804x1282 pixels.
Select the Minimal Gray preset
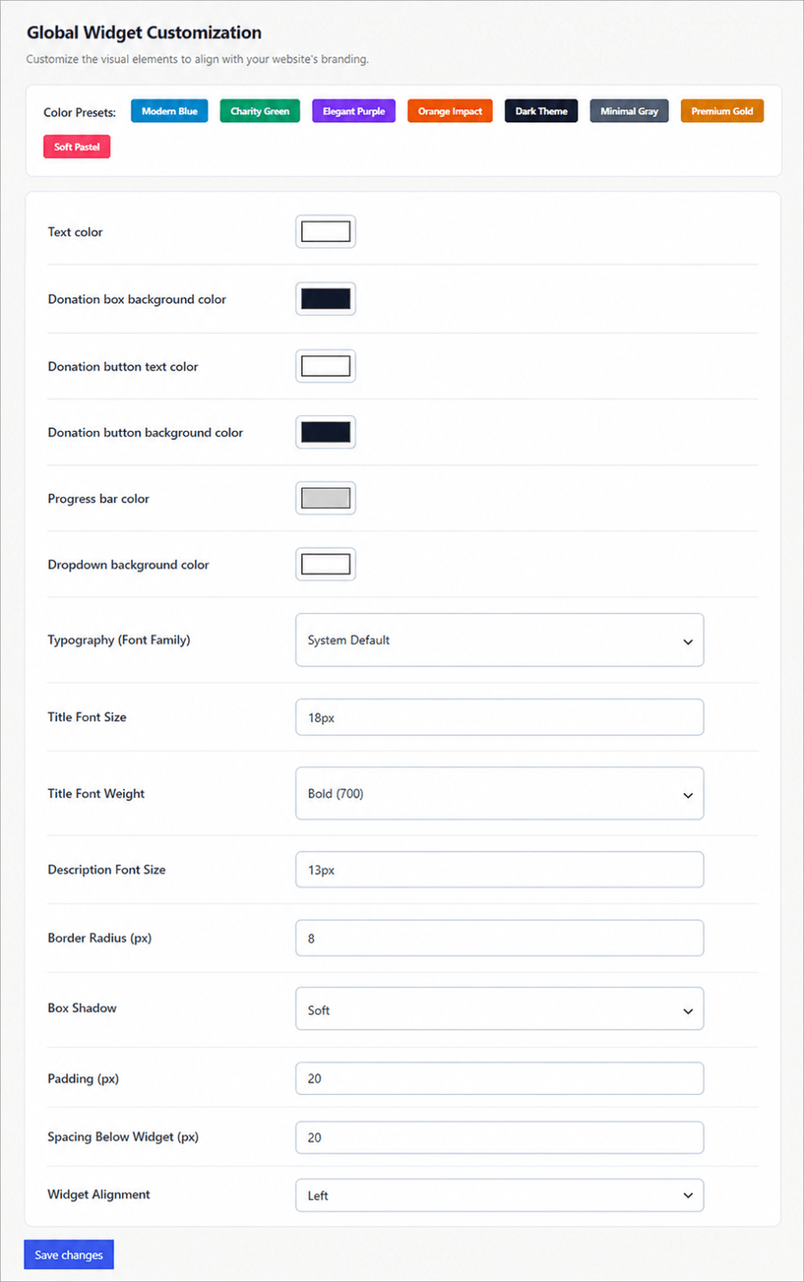pos(629,111)
